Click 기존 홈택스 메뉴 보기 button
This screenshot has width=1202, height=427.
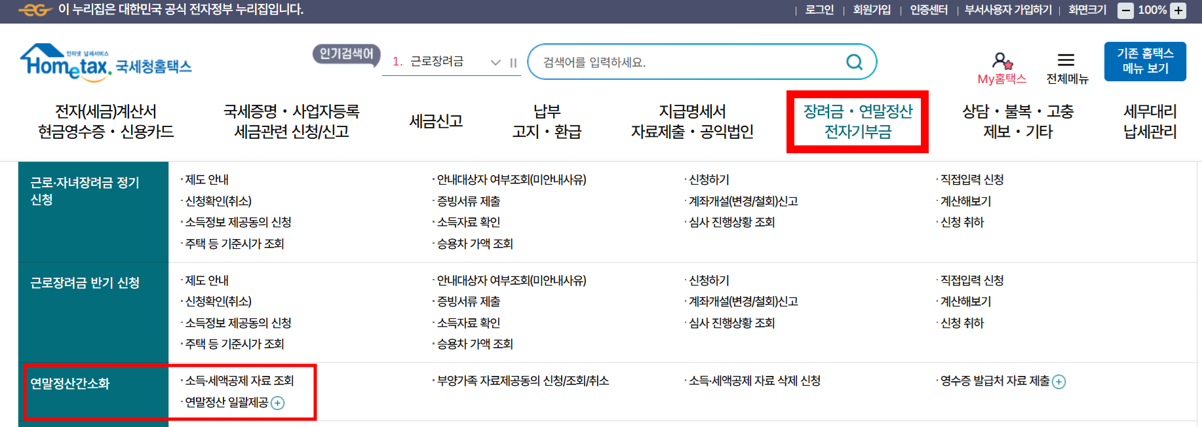coord(1145,61)
